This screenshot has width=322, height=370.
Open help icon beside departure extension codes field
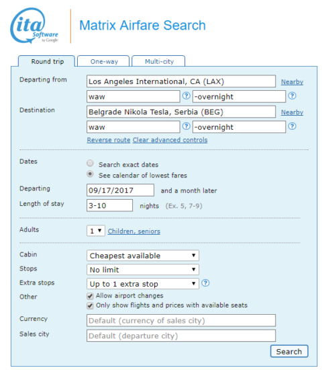click(292, 96)
